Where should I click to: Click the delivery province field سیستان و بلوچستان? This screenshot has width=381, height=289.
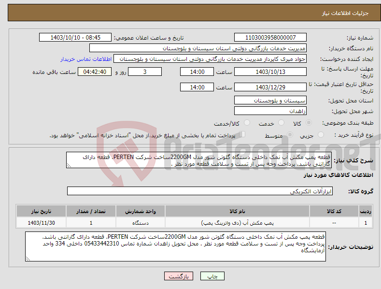270,100
